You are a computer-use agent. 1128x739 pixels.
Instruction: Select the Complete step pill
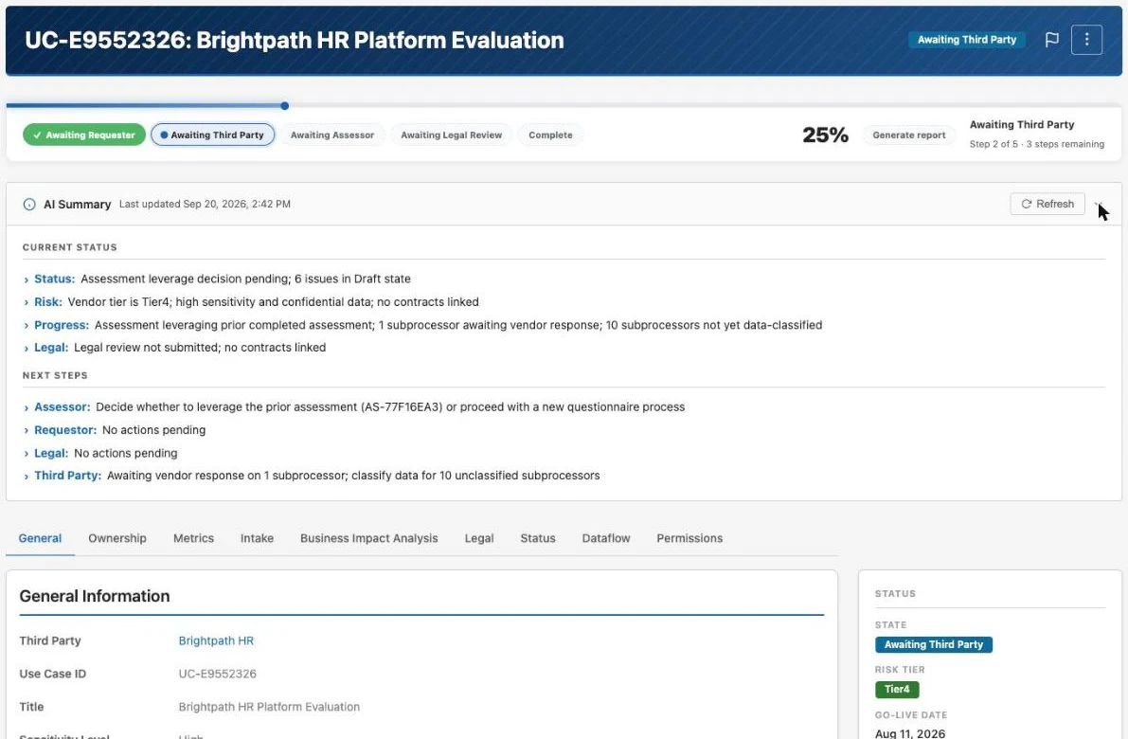click(550, 135)
